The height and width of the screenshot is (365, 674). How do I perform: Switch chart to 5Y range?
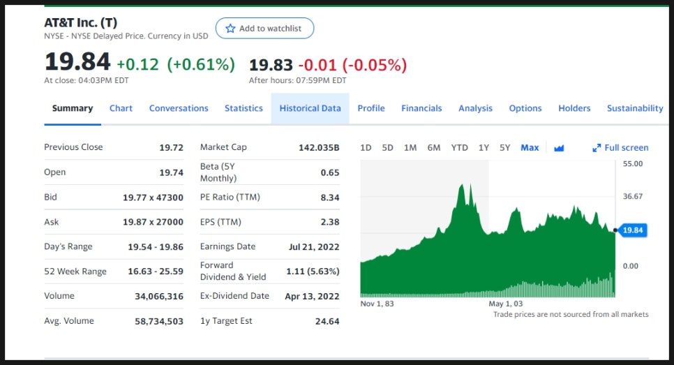(504, 148)
